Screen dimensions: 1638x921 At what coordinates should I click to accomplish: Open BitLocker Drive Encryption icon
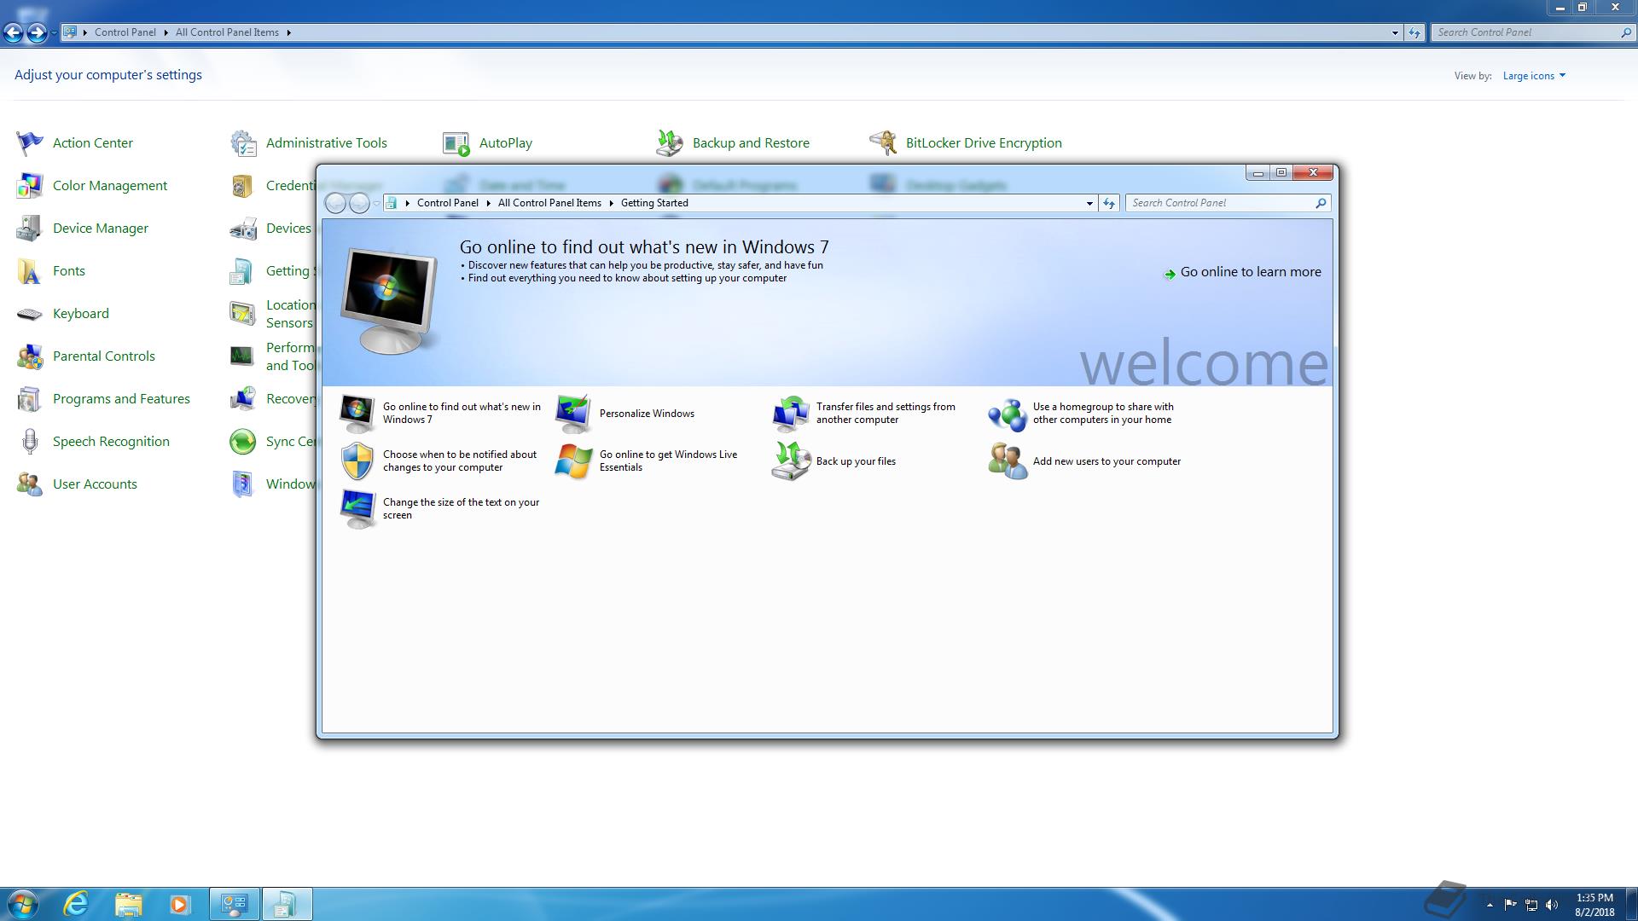pos(883,143)
